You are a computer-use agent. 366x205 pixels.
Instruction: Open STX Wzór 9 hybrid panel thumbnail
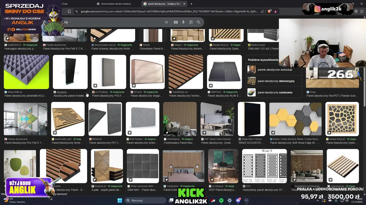click(x=264, y=166)
